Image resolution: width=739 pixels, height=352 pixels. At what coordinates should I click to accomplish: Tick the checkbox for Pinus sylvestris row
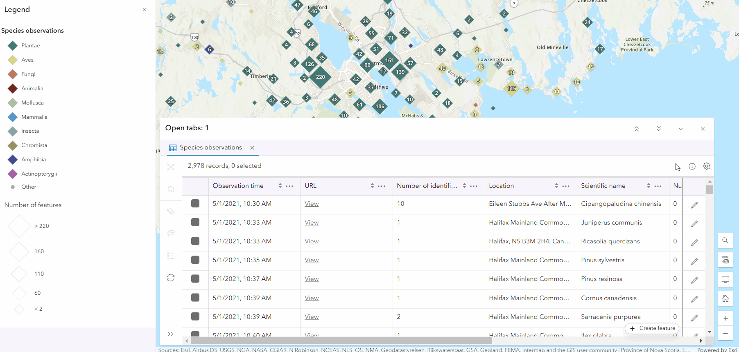195,260
